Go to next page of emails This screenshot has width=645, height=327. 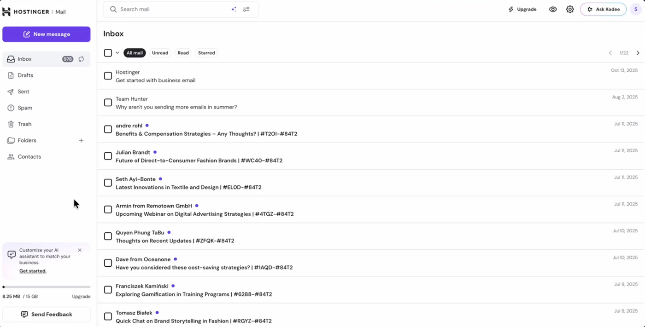[x=638, y=53]
